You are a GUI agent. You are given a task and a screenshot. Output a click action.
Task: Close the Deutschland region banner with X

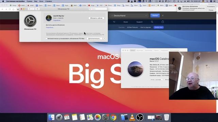pos(162,16)
